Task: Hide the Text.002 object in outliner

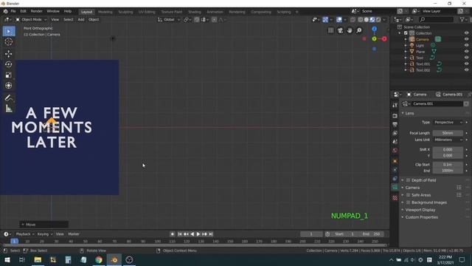Action: point(466,70)
